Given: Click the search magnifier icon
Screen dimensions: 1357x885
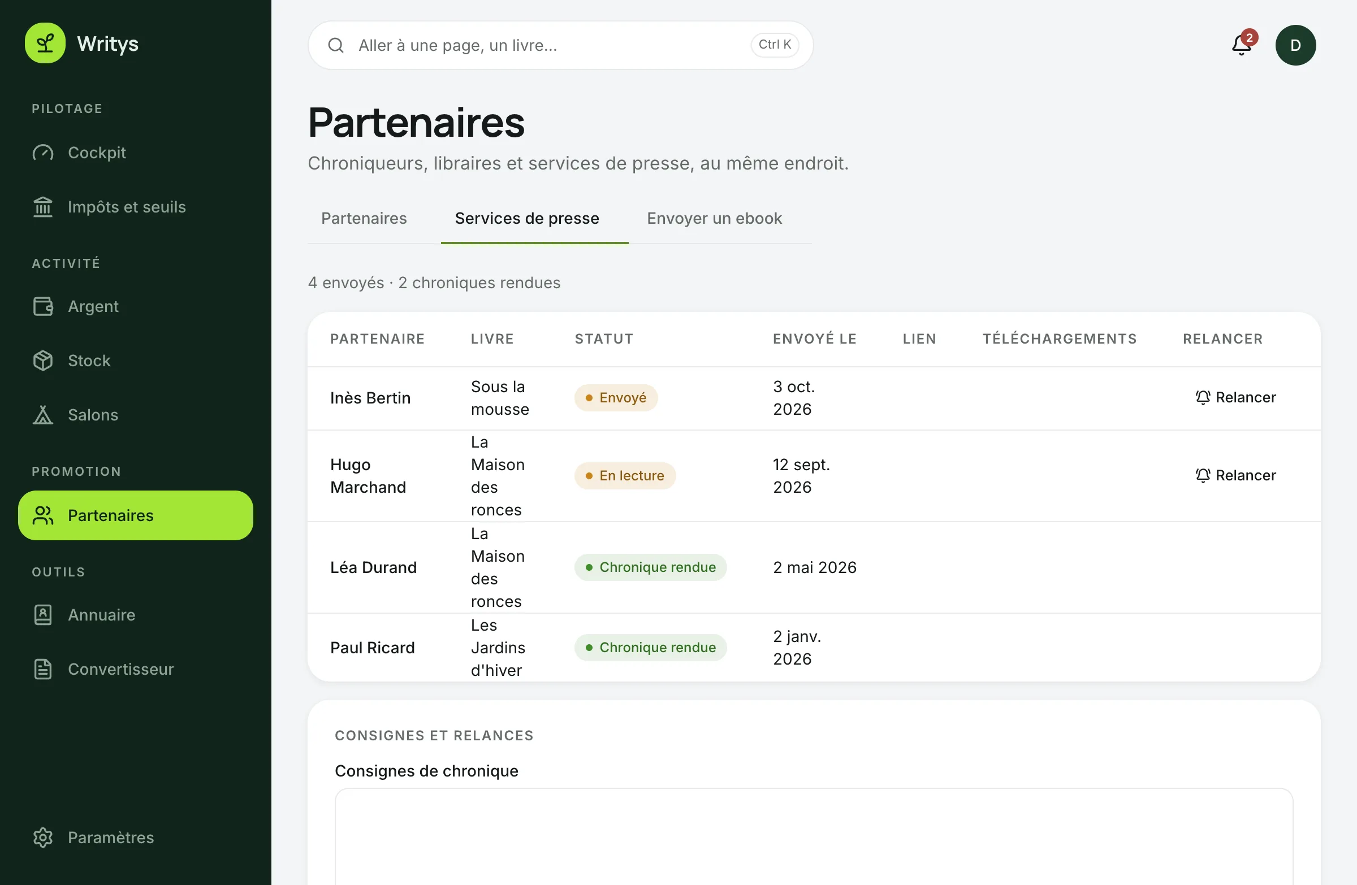Looking at the screenshot, I should [x=336, y=46].
